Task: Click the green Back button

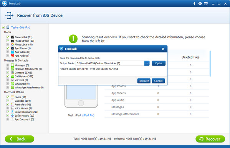Action: 20,139
